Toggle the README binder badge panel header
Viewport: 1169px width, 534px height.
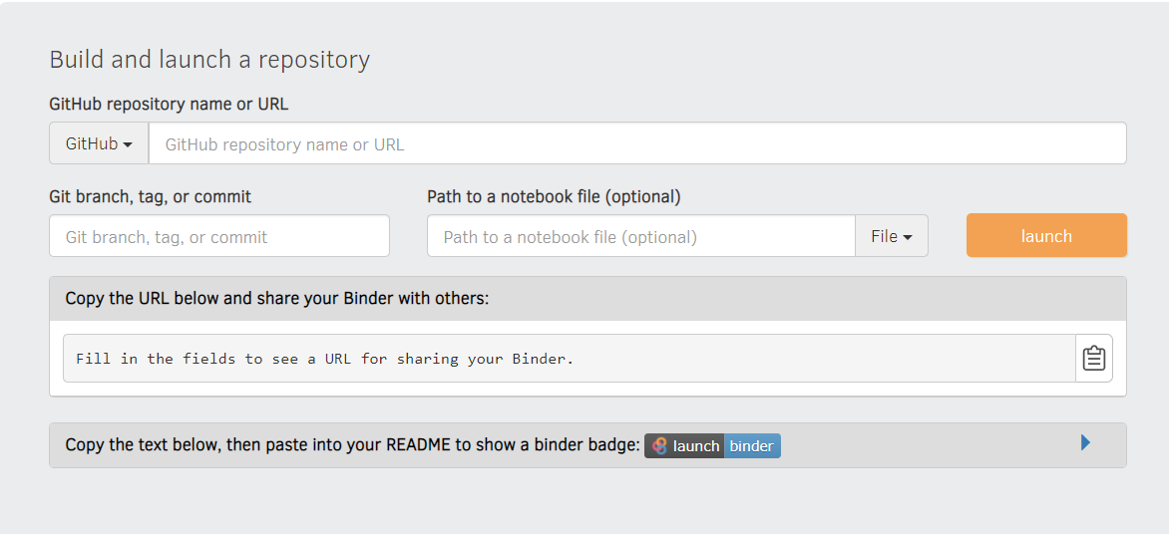[x=587, y=445]
